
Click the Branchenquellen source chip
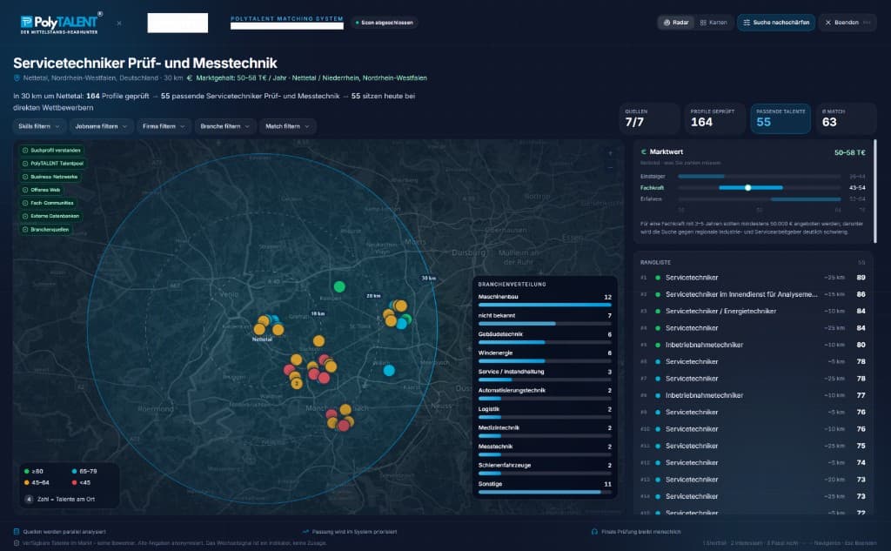[x=46, y=230]
